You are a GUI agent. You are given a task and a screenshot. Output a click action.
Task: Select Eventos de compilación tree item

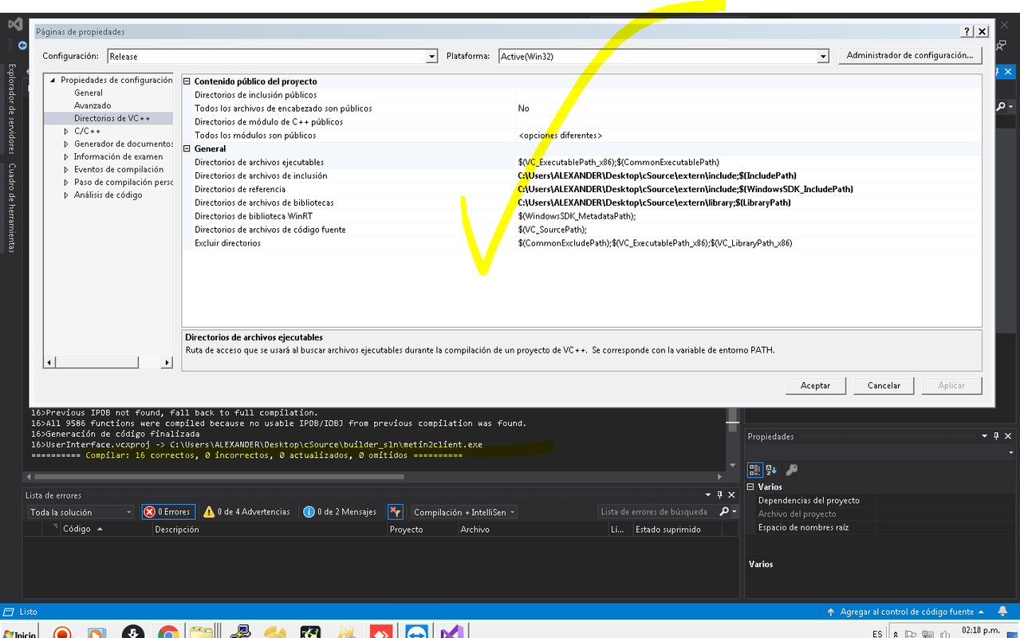pyautogui.click(x=119, y=170)
